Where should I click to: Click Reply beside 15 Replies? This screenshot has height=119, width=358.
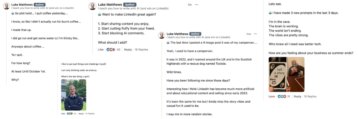coord(298,96)
